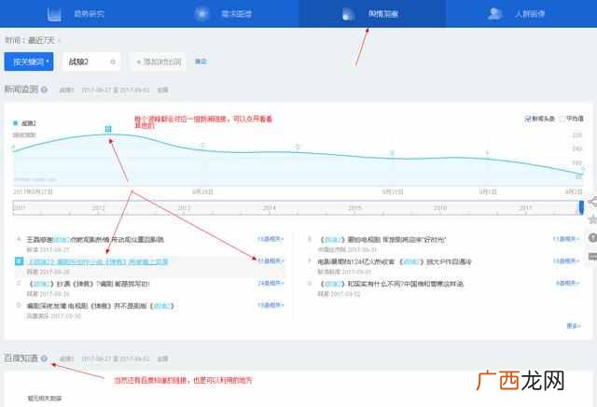The height and width of the screenshot is (407, 597).
Task: Expand 24条相关 for news item C
Action: click(x=271, y=283)
